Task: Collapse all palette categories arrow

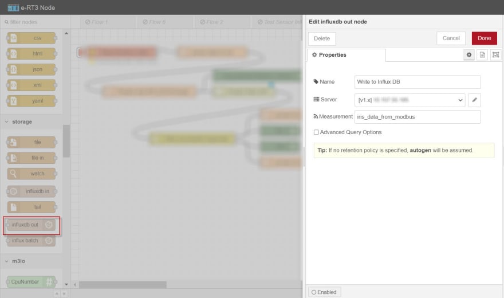Action: click(57, 293)
